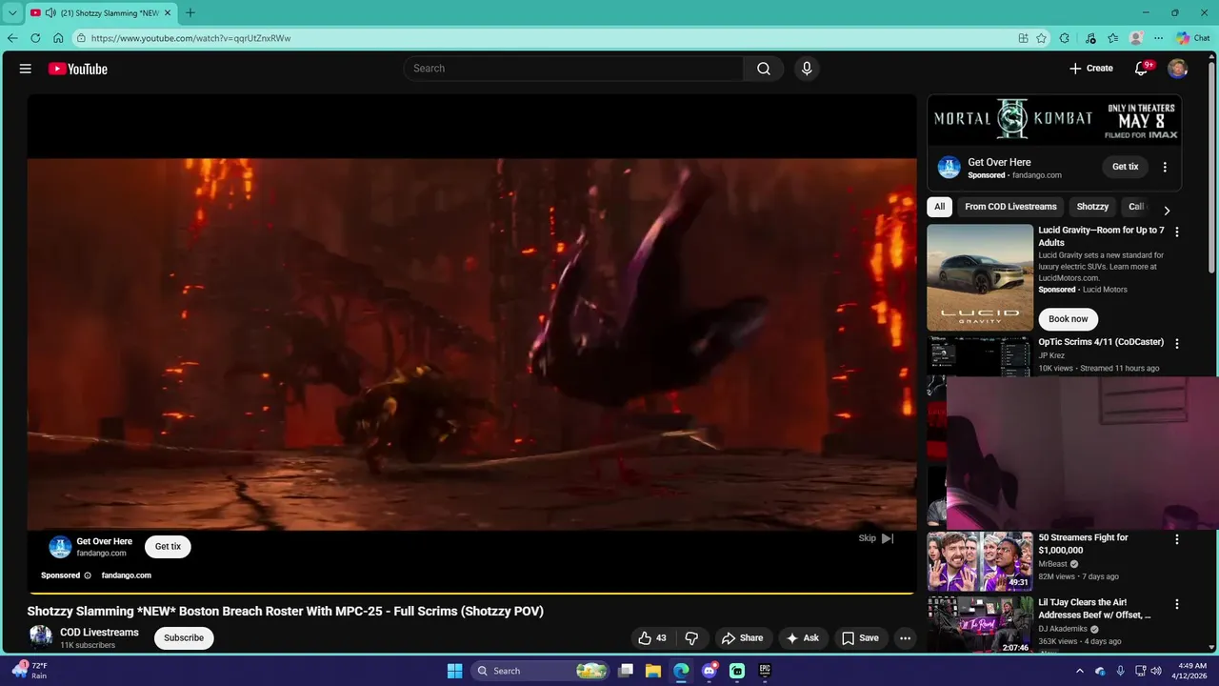Click Get tix under the video player
The height and width of the screenshot is (686, 1219).
(168, 547)
